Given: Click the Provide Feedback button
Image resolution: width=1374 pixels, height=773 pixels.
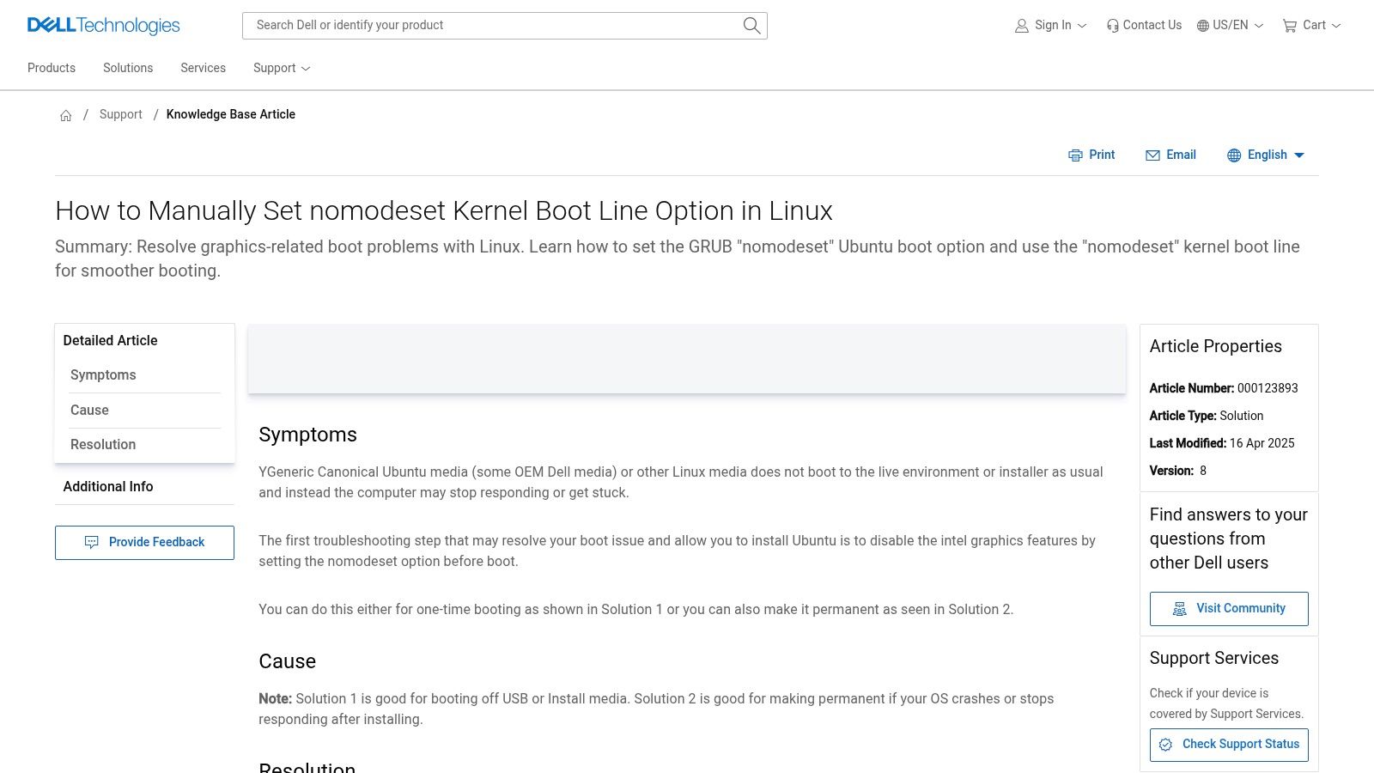Looking at the screenshot, I should (x=144, y=543).
